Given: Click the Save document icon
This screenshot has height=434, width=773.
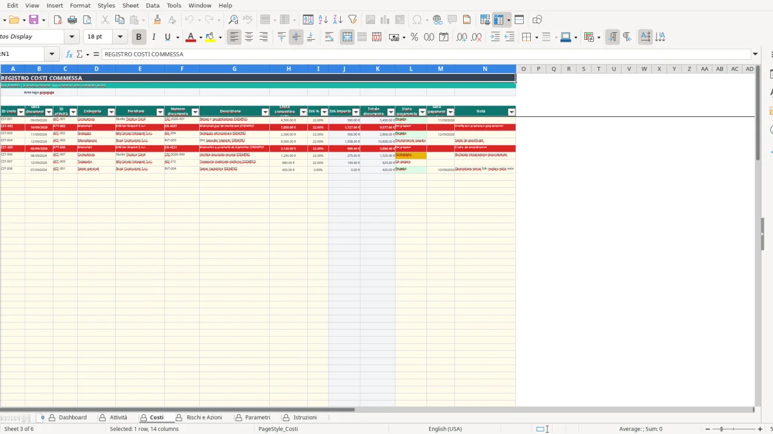Looking at the screenshot, I should point(33,20).
